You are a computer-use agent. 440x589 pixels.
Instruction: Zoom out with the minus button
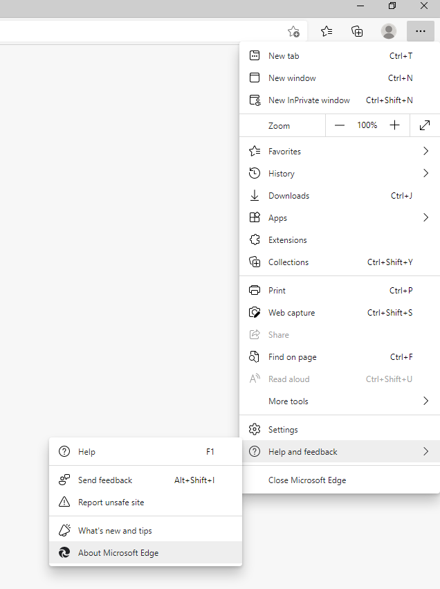(x=340, y=125)
